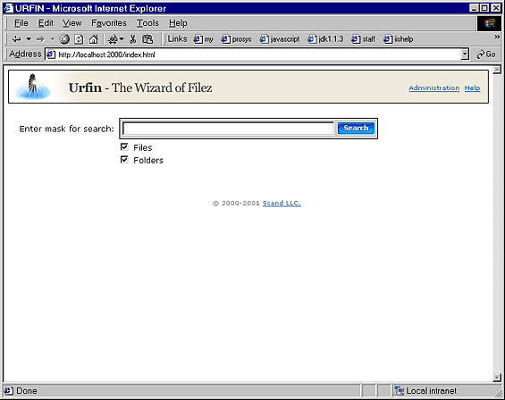505x400 pixels.
Task: Open the Favorites menu
Action: tap(109, 23)
